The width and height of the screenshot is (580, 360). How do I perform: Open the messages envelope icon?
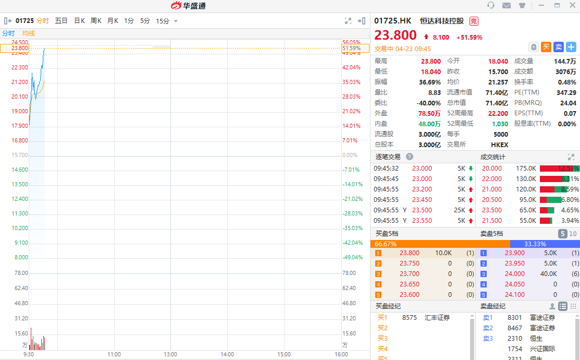coord(507,5)
